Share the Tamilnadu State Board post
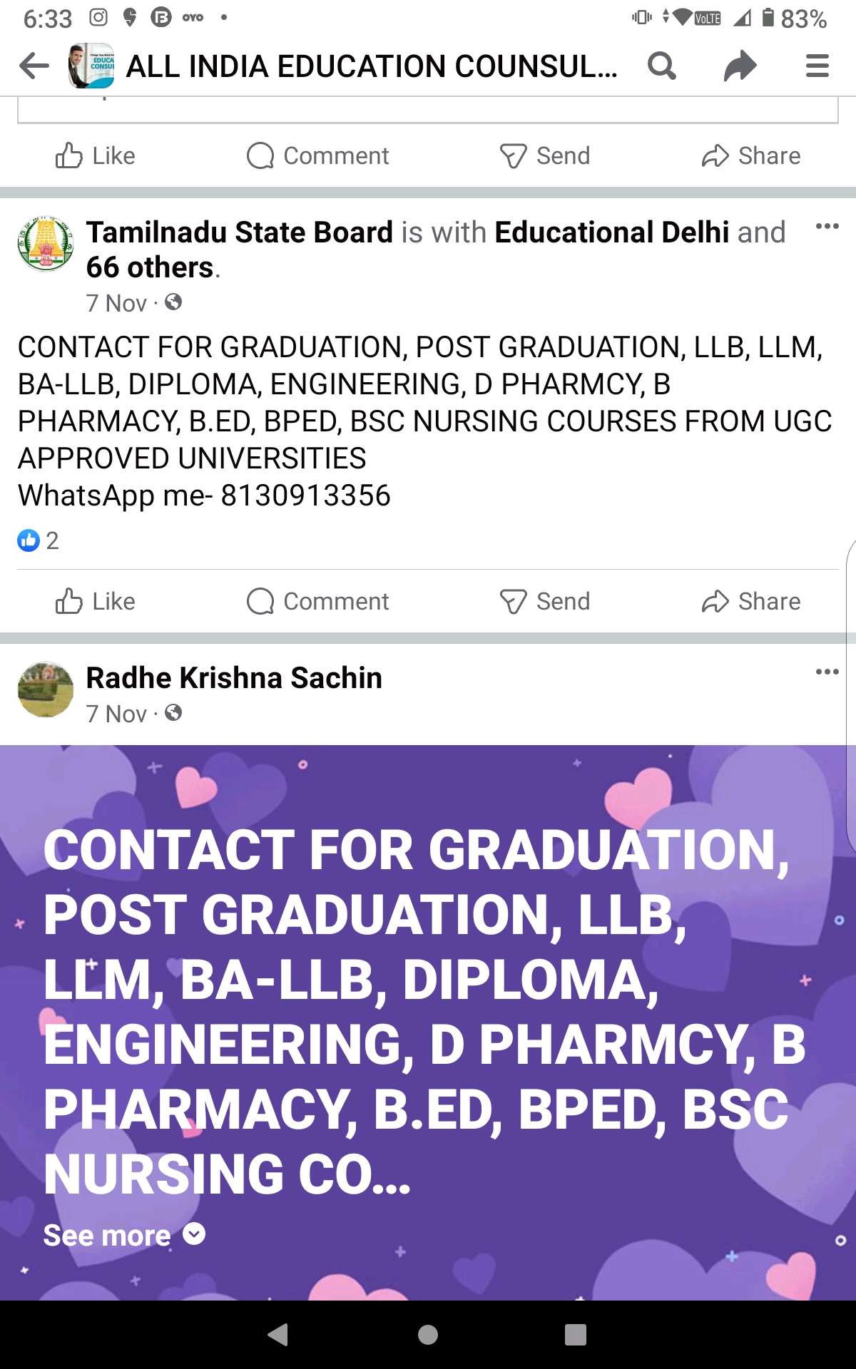This screenshot has width=856, height=1369. (751, 601)
